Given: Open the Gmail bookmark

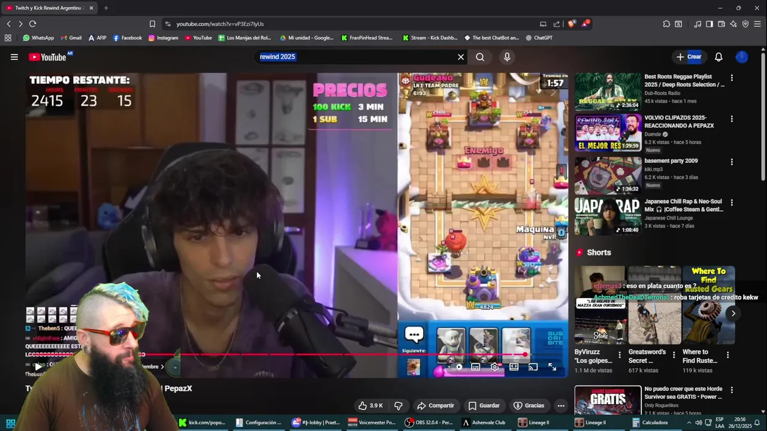Looking at the screenshot, I should 71,38.
